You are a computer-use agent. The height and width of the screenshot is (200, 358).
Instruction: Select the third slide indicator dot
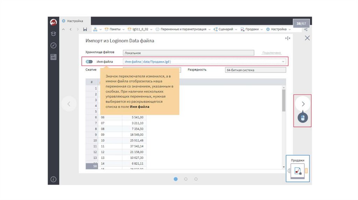click(196, 179)
